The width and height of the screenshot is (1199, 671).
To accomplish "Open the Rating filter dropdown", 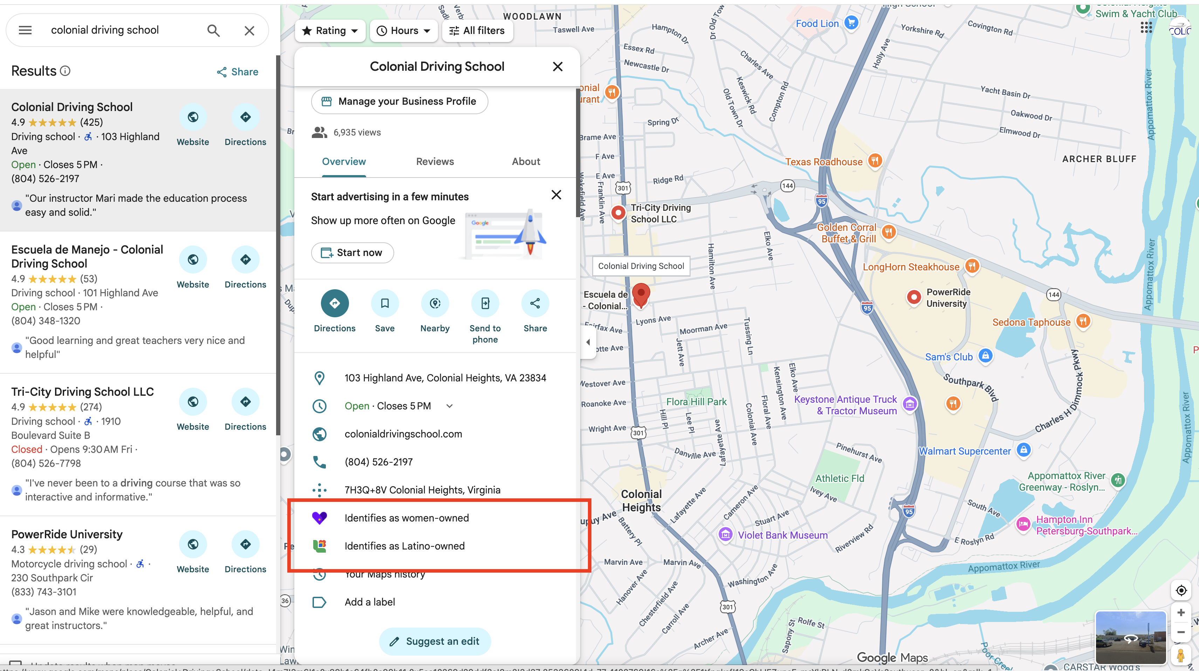I will pyautogui.click(x=330, y=31).
